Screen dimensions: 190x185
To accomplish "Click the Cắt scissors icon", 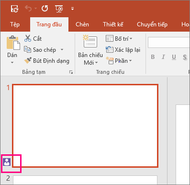I will 28,38.
